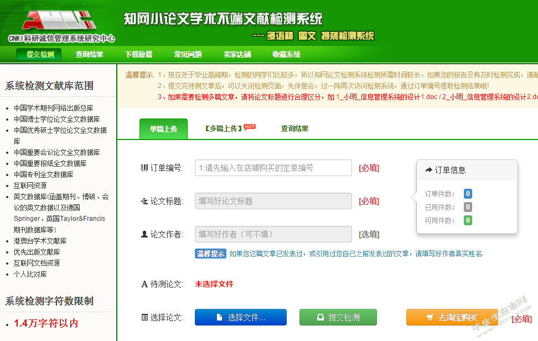Click the green 提交检测 submit button

(338, 317)
